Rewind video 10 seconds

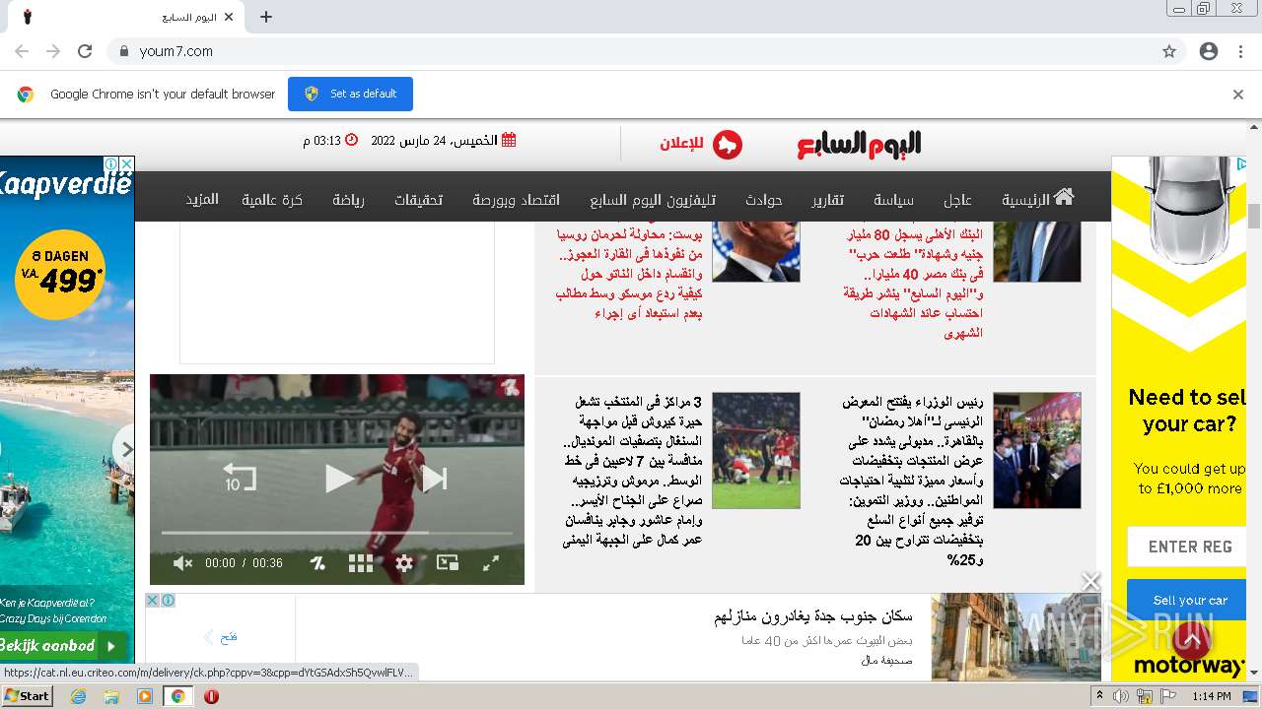(x=239, y=478)
